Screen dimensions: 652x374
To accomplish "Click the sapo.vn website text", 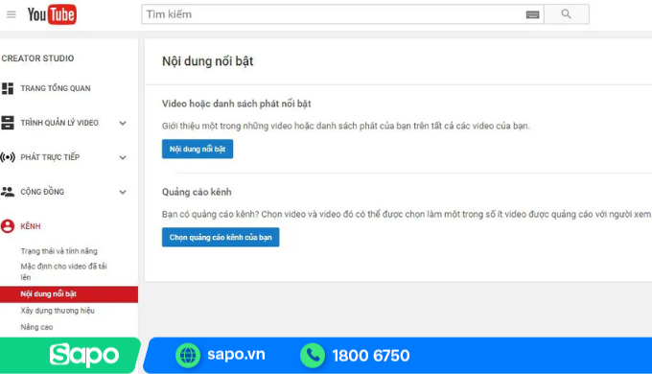I will pos(236,355).
